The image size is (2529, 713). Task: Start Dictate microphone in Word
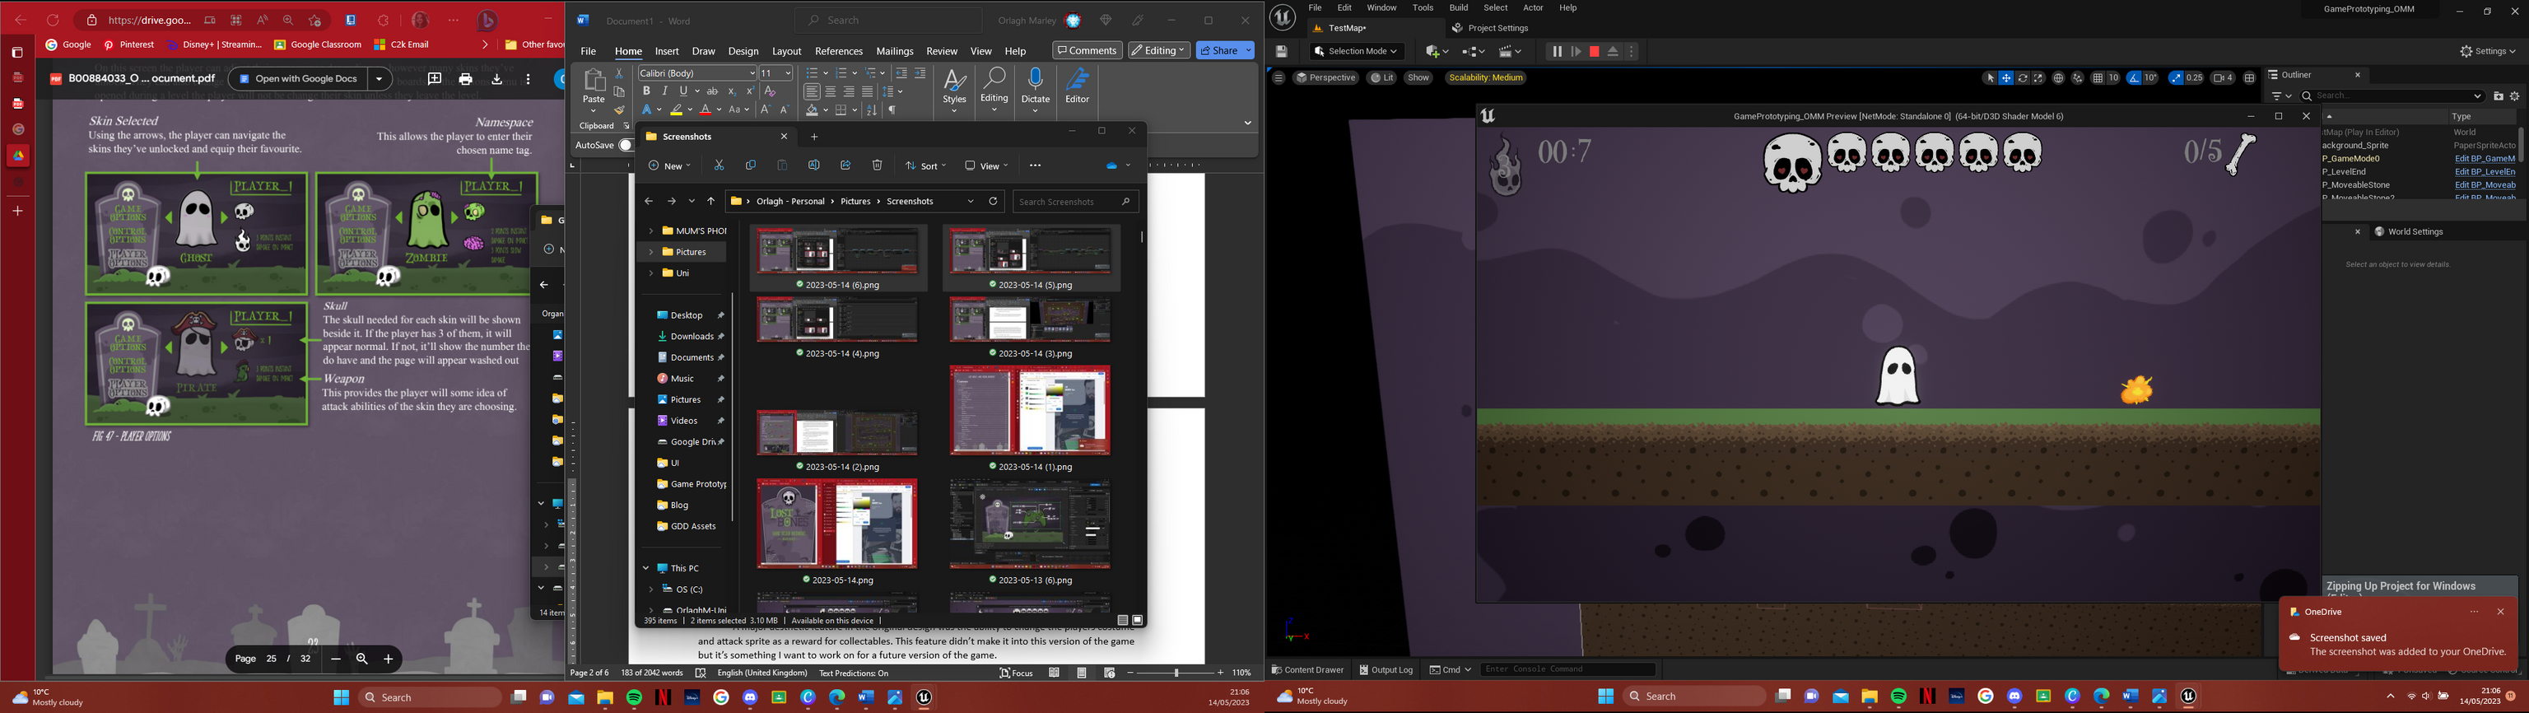[x=1035, y=86]
